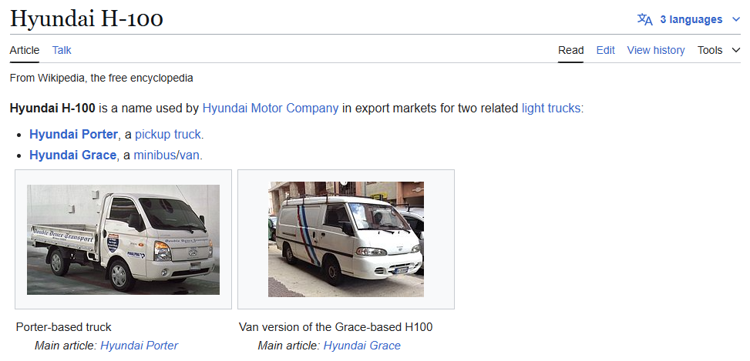The height and width of the screenshot is (361, 750).
Task: Open the 3 languages selector
Action: [689, 19]
